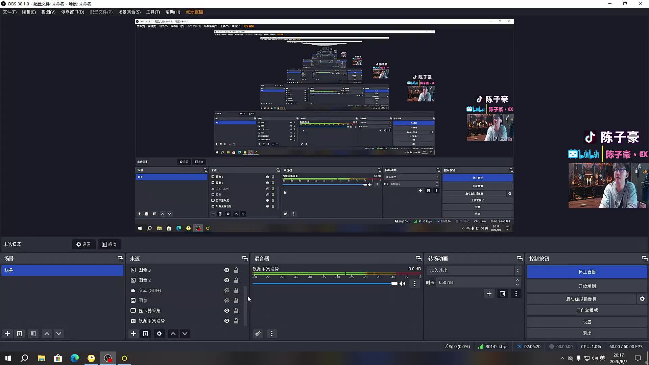Open mixer panel options menu

click(x=272, y=334)
